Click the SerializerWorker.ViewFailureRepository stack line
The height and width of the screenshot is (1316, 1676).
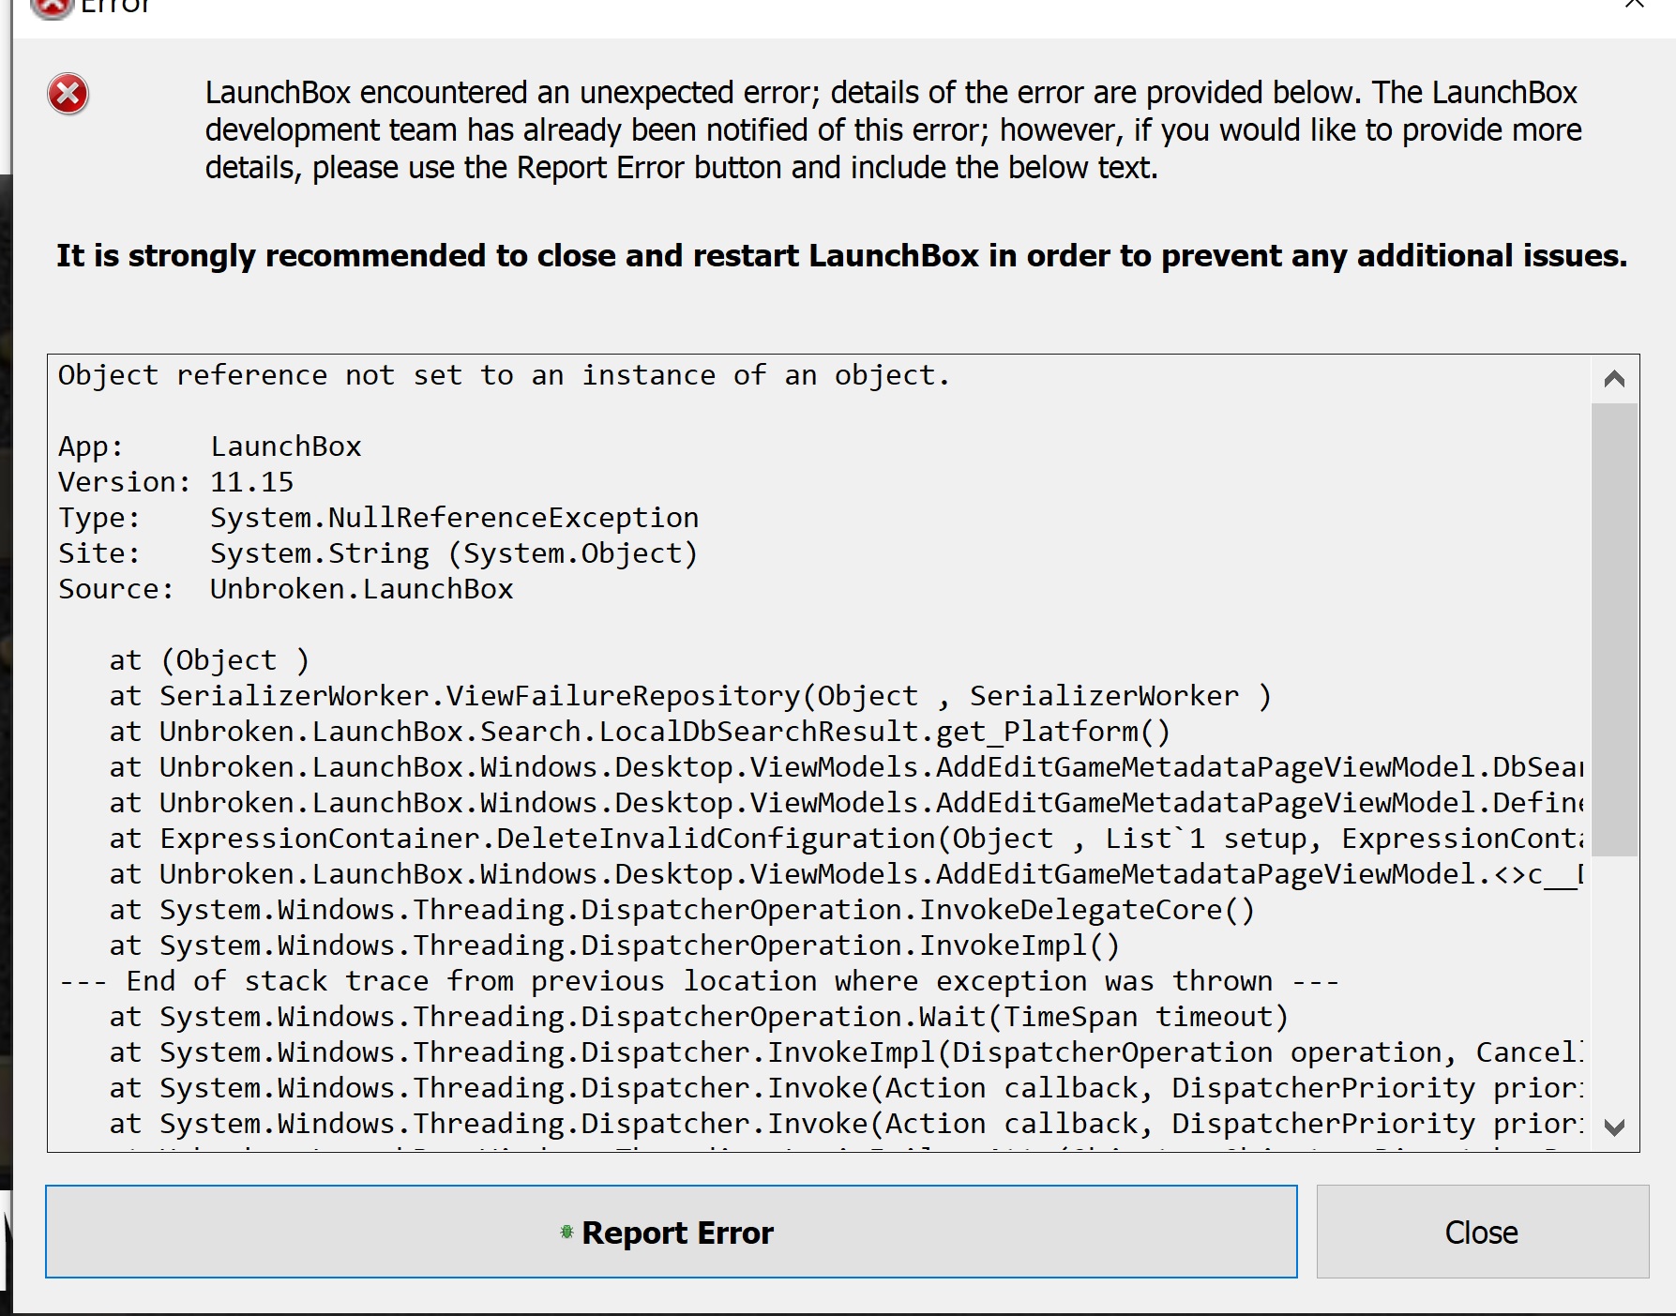690,696
